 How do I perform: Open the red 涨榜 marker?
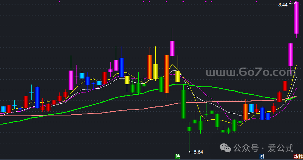[298, 156]
